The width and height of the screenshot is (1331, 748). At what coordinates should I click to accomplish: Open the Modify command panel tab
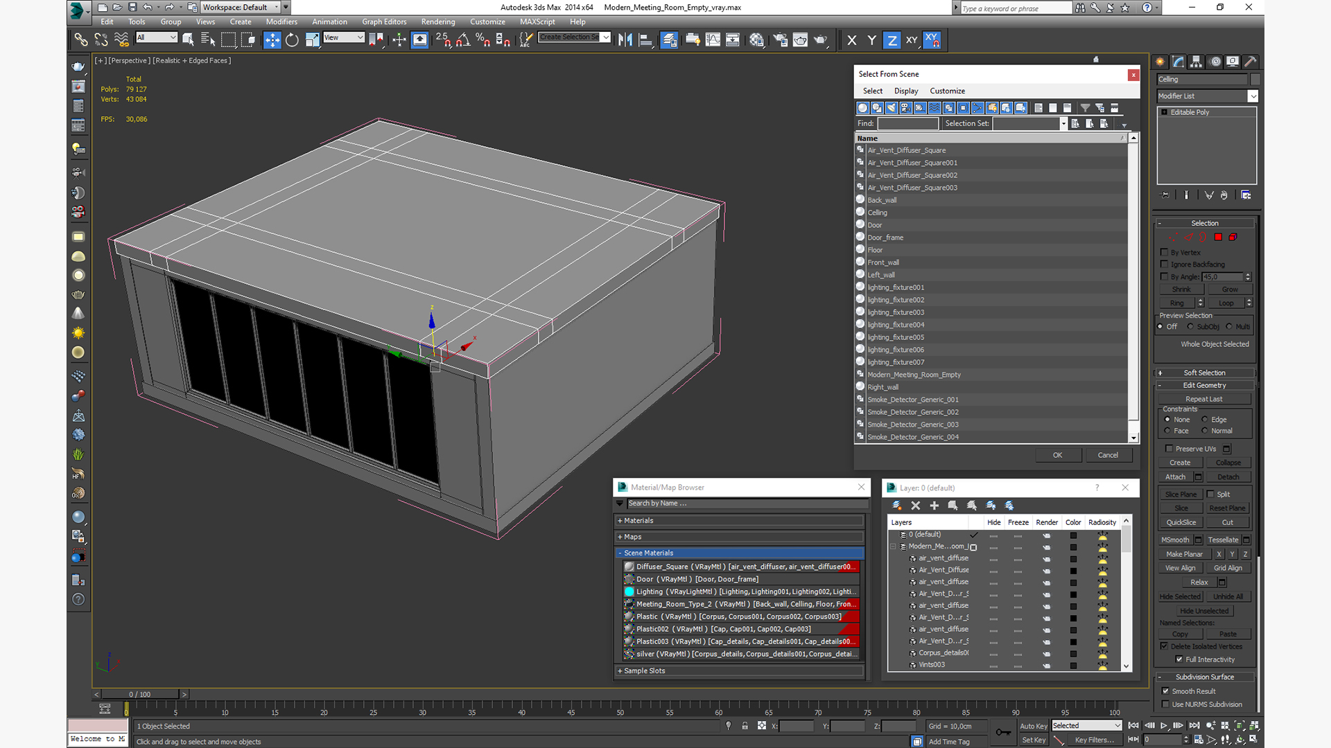tap(1178, 62)
